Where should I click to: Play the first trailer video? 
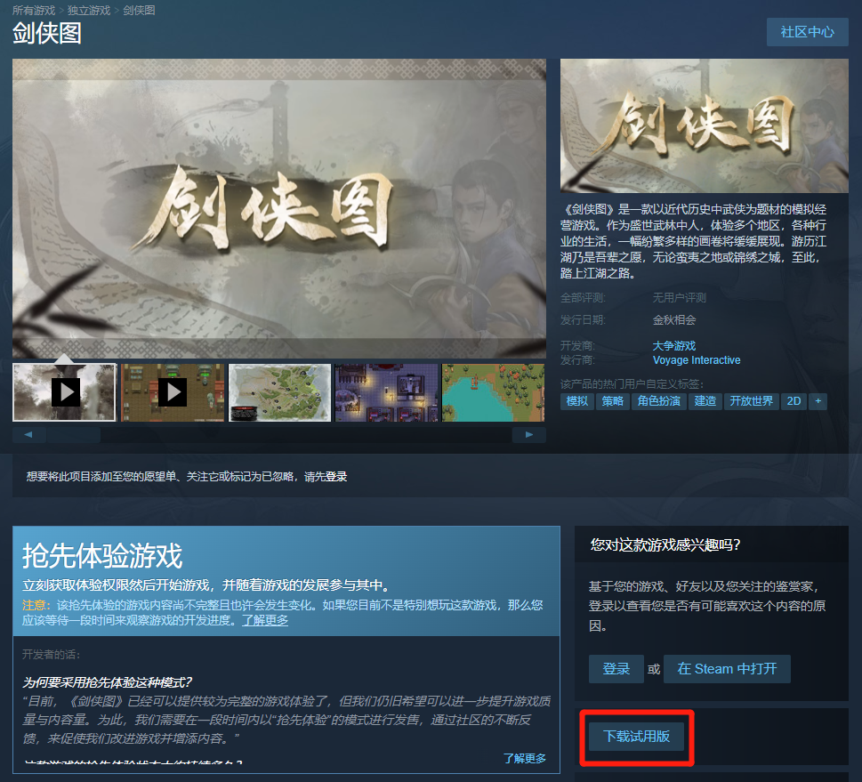point(63,391)
